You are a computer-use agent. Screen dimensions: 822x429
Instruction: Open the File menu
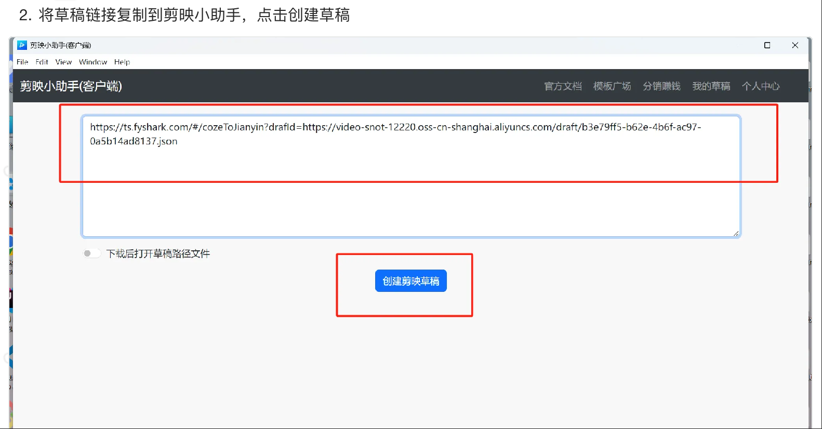point(22,62)
